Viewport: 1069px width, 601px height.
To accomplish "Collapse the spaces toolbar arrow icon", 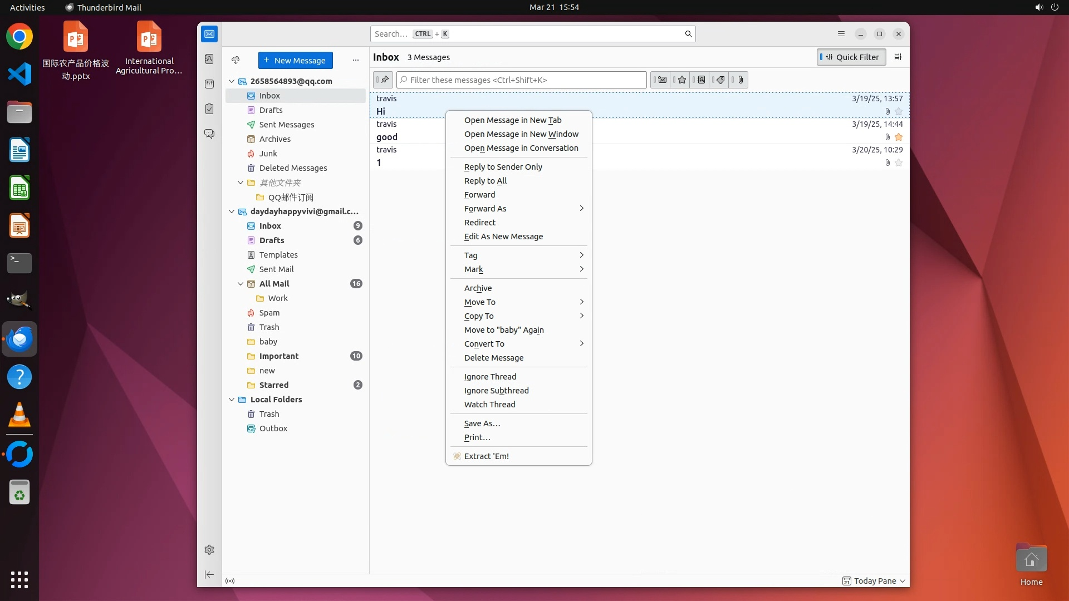I will (209, 574).
